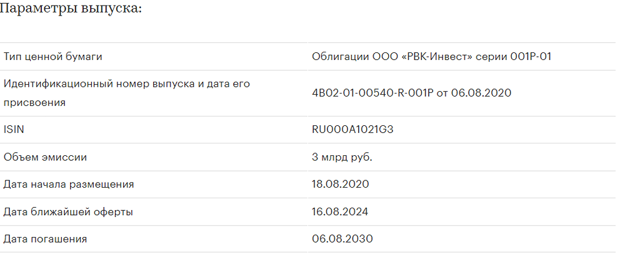Select the placement start date 18.08.2020
The image size is (625, 260).
click(341, 185)
